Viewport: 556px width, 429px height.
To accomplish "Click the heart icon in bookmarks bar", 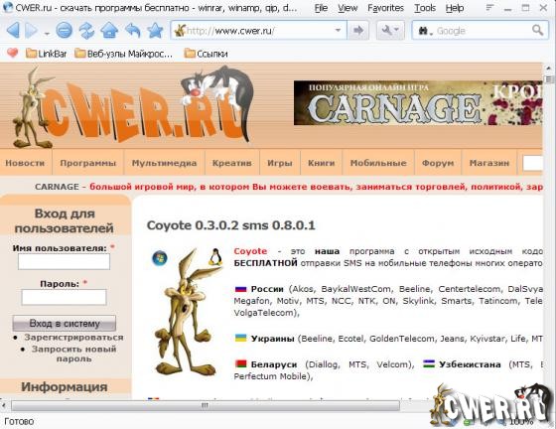I will point(12,54).
